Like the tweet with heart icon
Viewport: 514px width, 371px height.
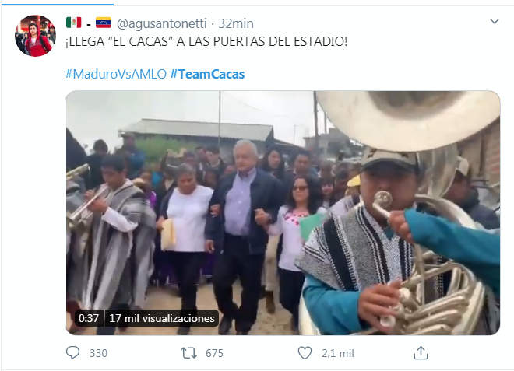coord(305,353)
